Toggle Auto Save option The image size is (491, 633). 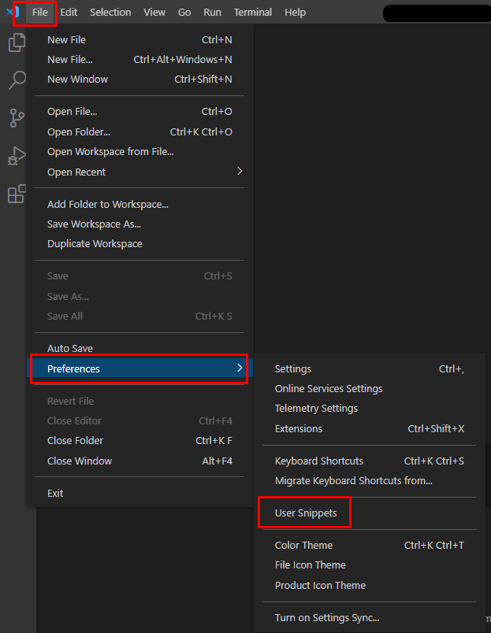click(139, 348)
